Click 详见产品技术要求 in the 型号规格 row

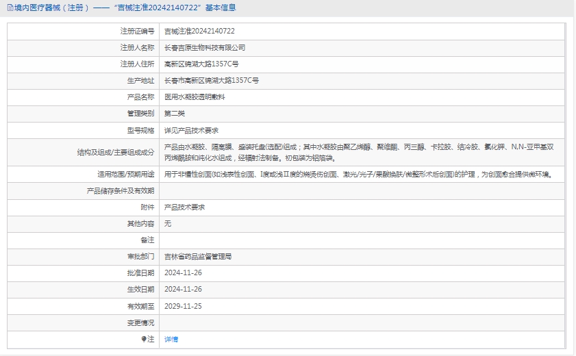pyautogui.click(x=191, y=130)
